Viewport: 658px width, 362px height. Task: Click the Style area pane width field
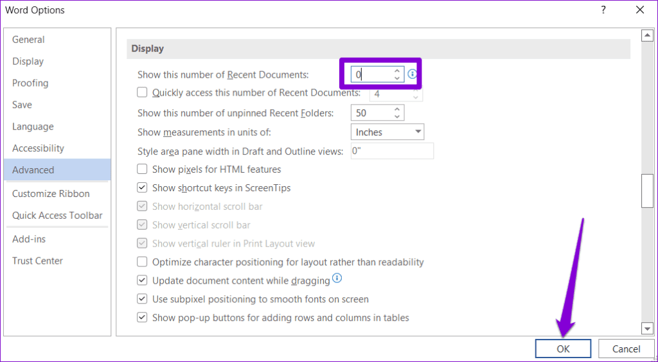pos(392,151)
